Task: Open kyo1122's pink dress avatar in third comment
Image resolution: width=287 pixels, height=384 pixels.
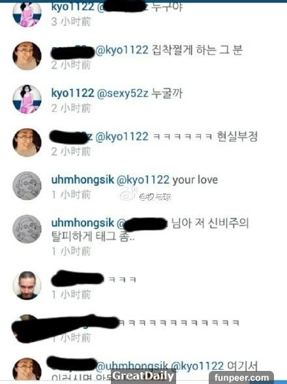Action: click(27, 99)
